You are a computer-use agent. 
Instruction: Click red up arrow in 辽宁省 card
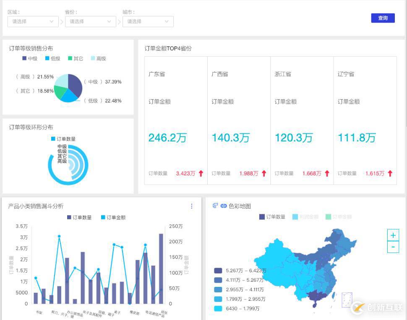[x=390, y=173]
